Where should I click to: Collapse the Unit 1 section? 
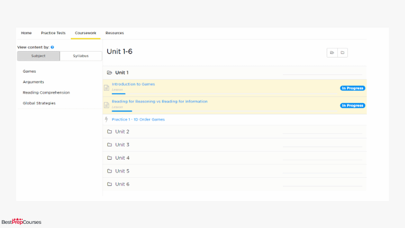235,73
